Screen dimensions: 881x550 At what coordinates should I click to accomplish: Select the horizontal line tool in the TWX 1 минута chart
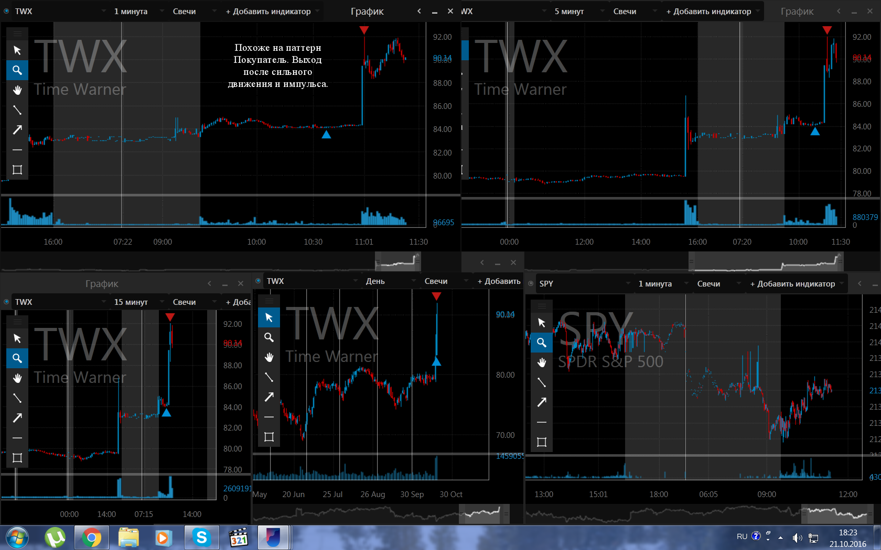(17, 150)
